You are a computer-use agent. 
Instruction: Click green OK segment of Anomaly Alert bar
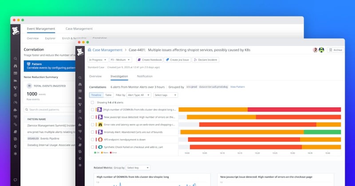click(x=322, y=132)
